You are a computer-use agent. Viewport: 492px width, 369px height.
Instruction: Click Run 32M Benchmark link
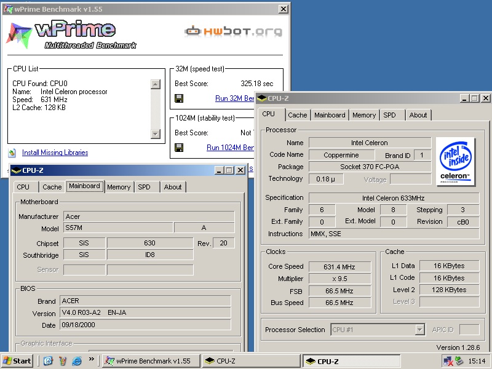[x=234, y=98]
